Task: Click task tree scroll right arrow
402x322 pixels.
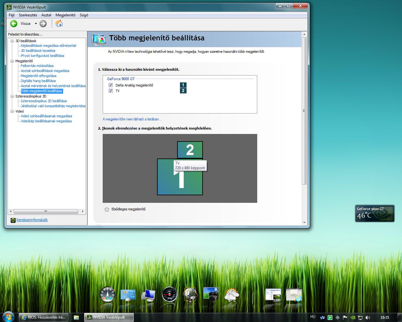Action: click(x=83, y=211)
